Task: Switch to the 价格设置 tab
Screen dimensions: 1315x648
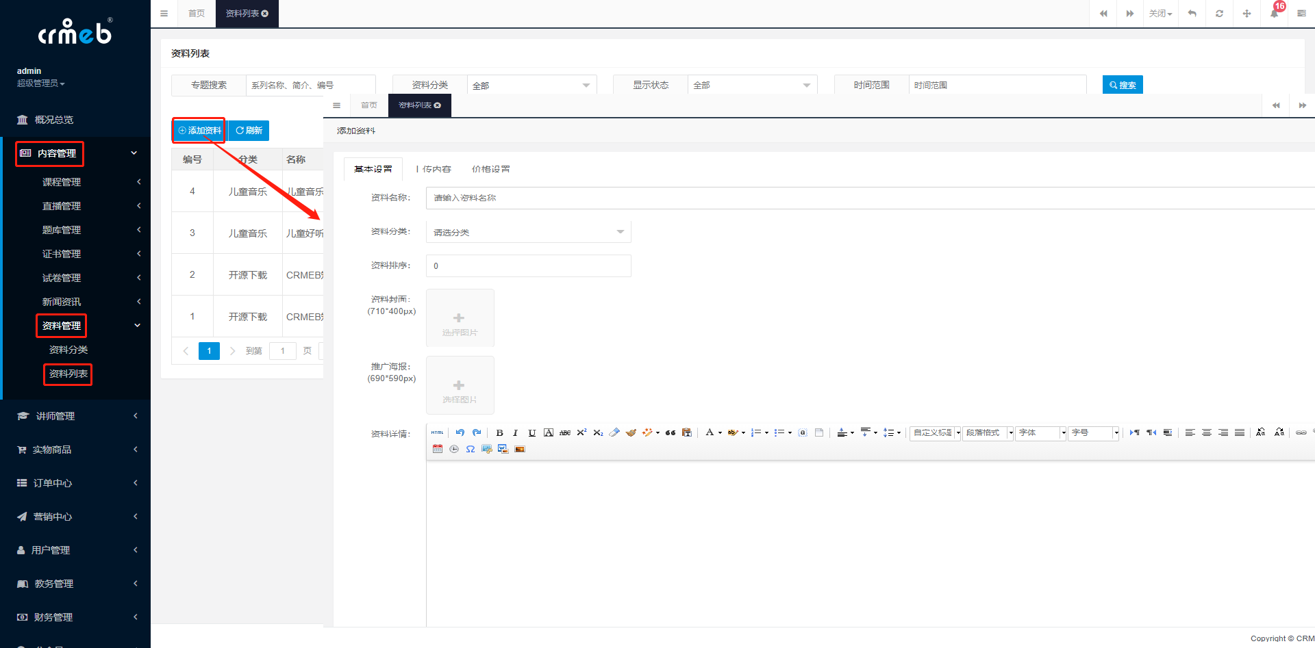Action: click(490, 169)
